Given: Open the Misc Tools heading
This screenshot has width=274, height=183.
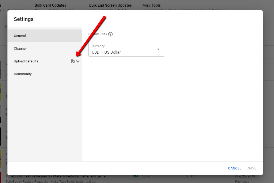Looking at the screenshot, I should click(x=151, y=5).
